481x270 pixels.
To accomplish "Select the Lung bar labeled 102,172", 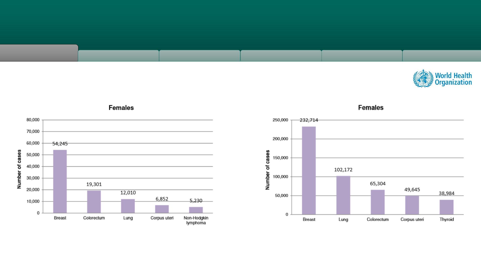I will [x=343, y=195].
